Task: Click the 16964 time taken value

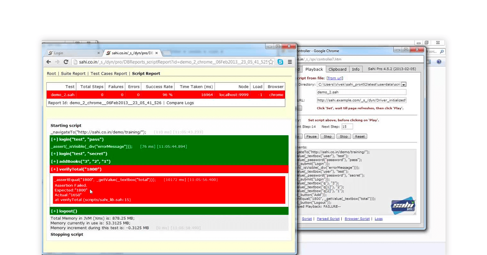Action: 207,95
